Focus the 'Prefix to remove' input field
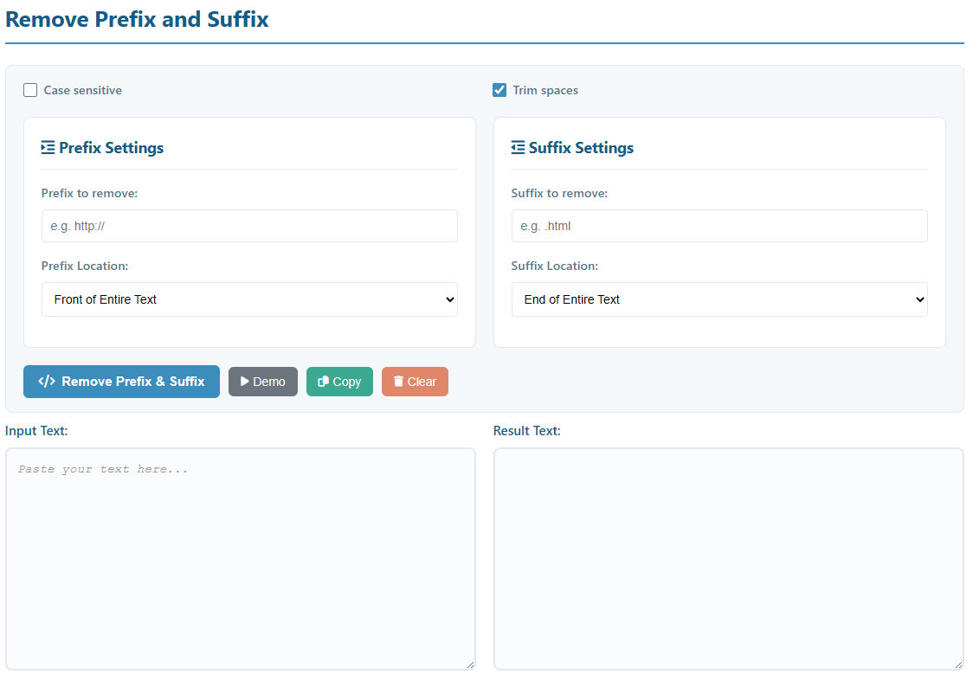973x681 pixels. pos(249,226)
